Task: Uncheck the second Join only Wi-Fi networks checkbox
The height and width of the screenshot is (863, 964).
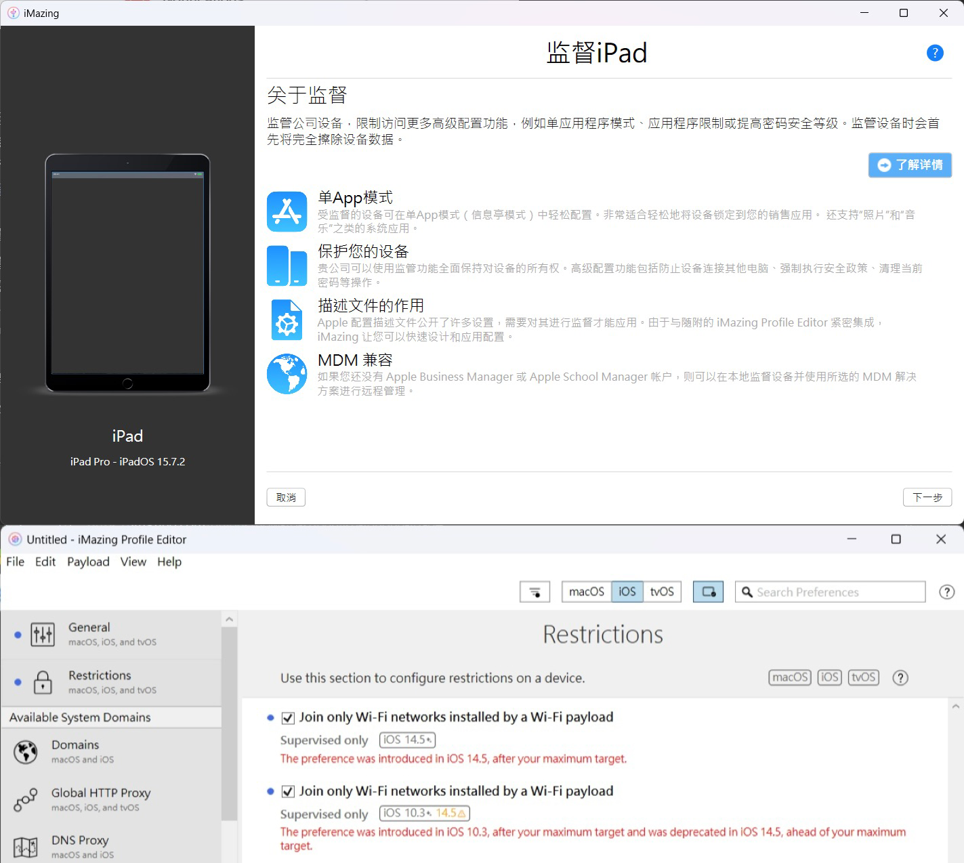Action: (288, 792)
